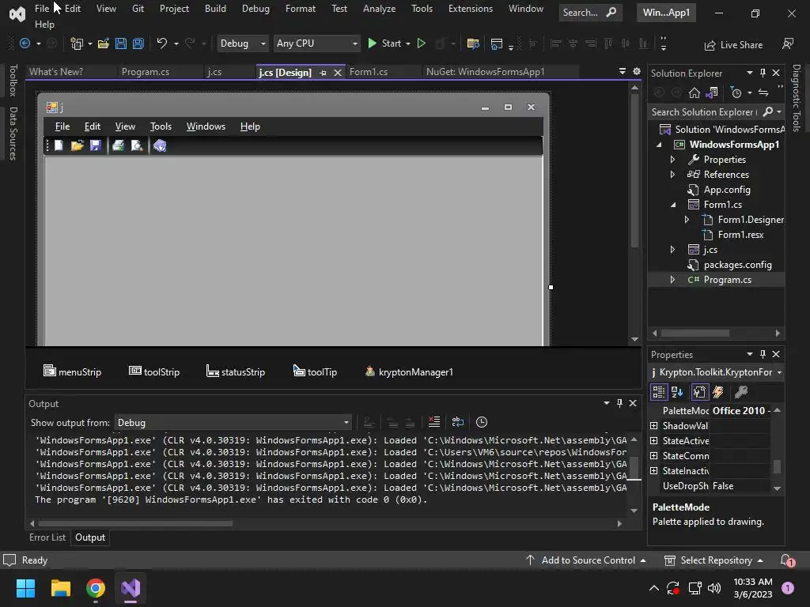Click Pending Changes Filter clock icon in Solution Explorer

(736, 93)
